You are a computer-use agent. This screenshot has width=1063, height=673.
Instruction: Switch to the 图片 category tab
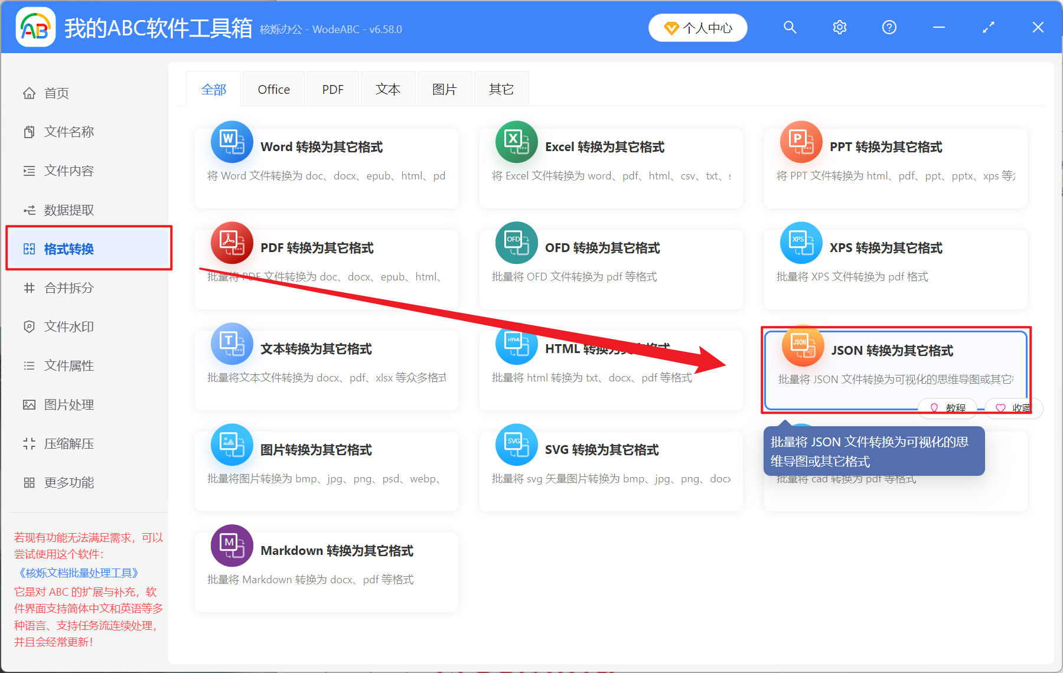click(444, 89)
